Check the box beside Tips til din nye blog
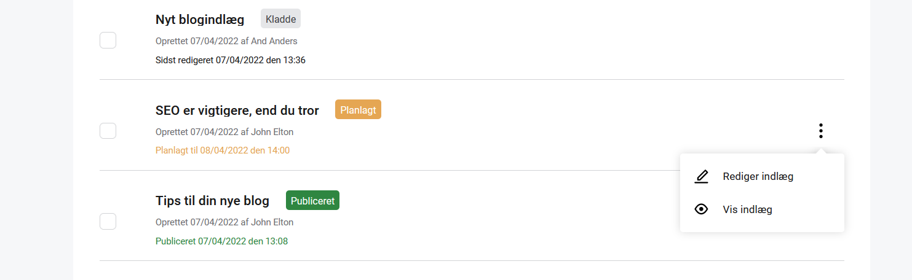The width and height of the screenshot is (912, 280). 108,221
